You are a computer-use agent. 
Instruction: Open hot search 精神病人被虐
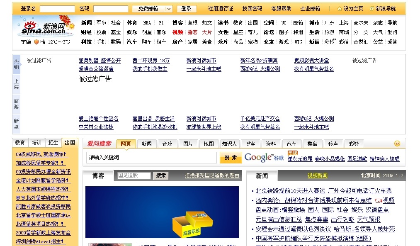click(x=384, y=159)
